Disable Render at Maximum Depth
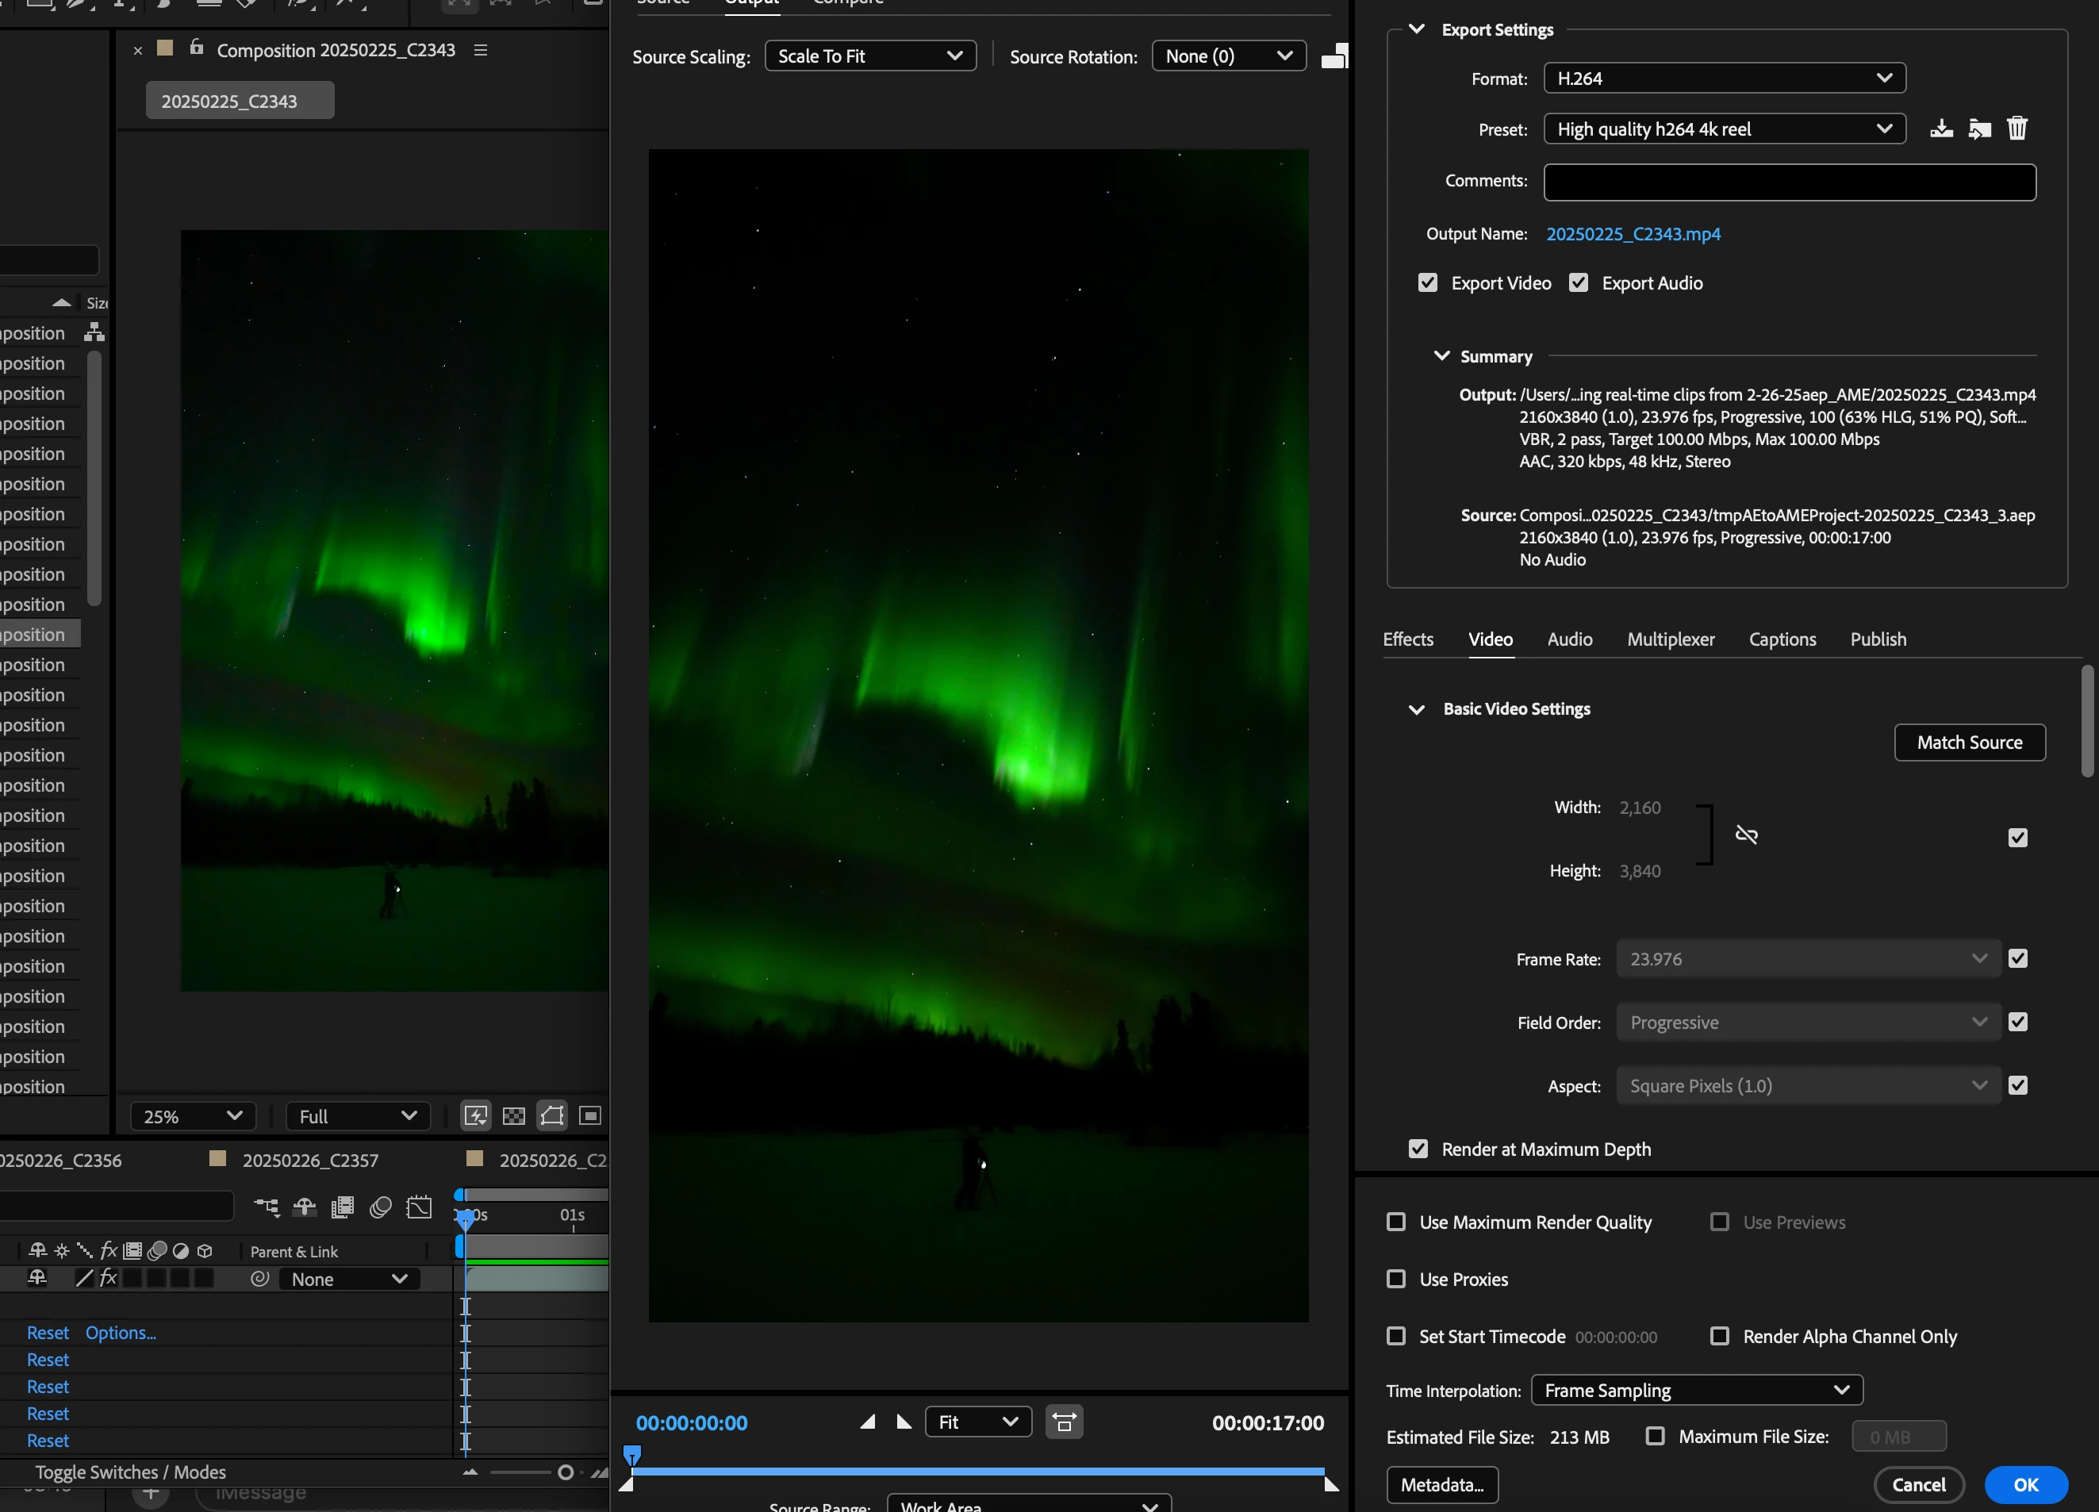 (1418, 1149)
